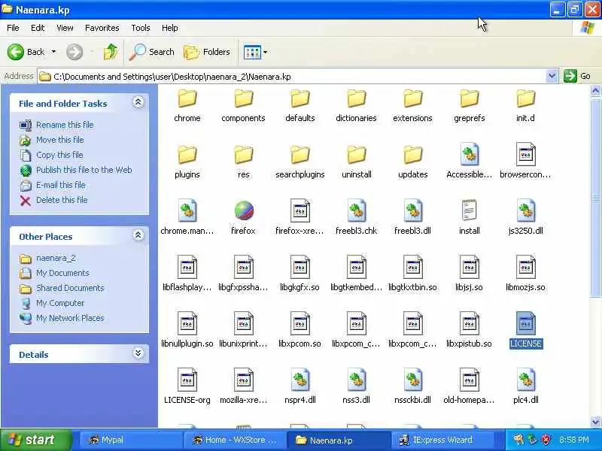This screenshot has height=451, width=602.
Task: Go to My Computer in Other Places
Action: tap(60, 303)
